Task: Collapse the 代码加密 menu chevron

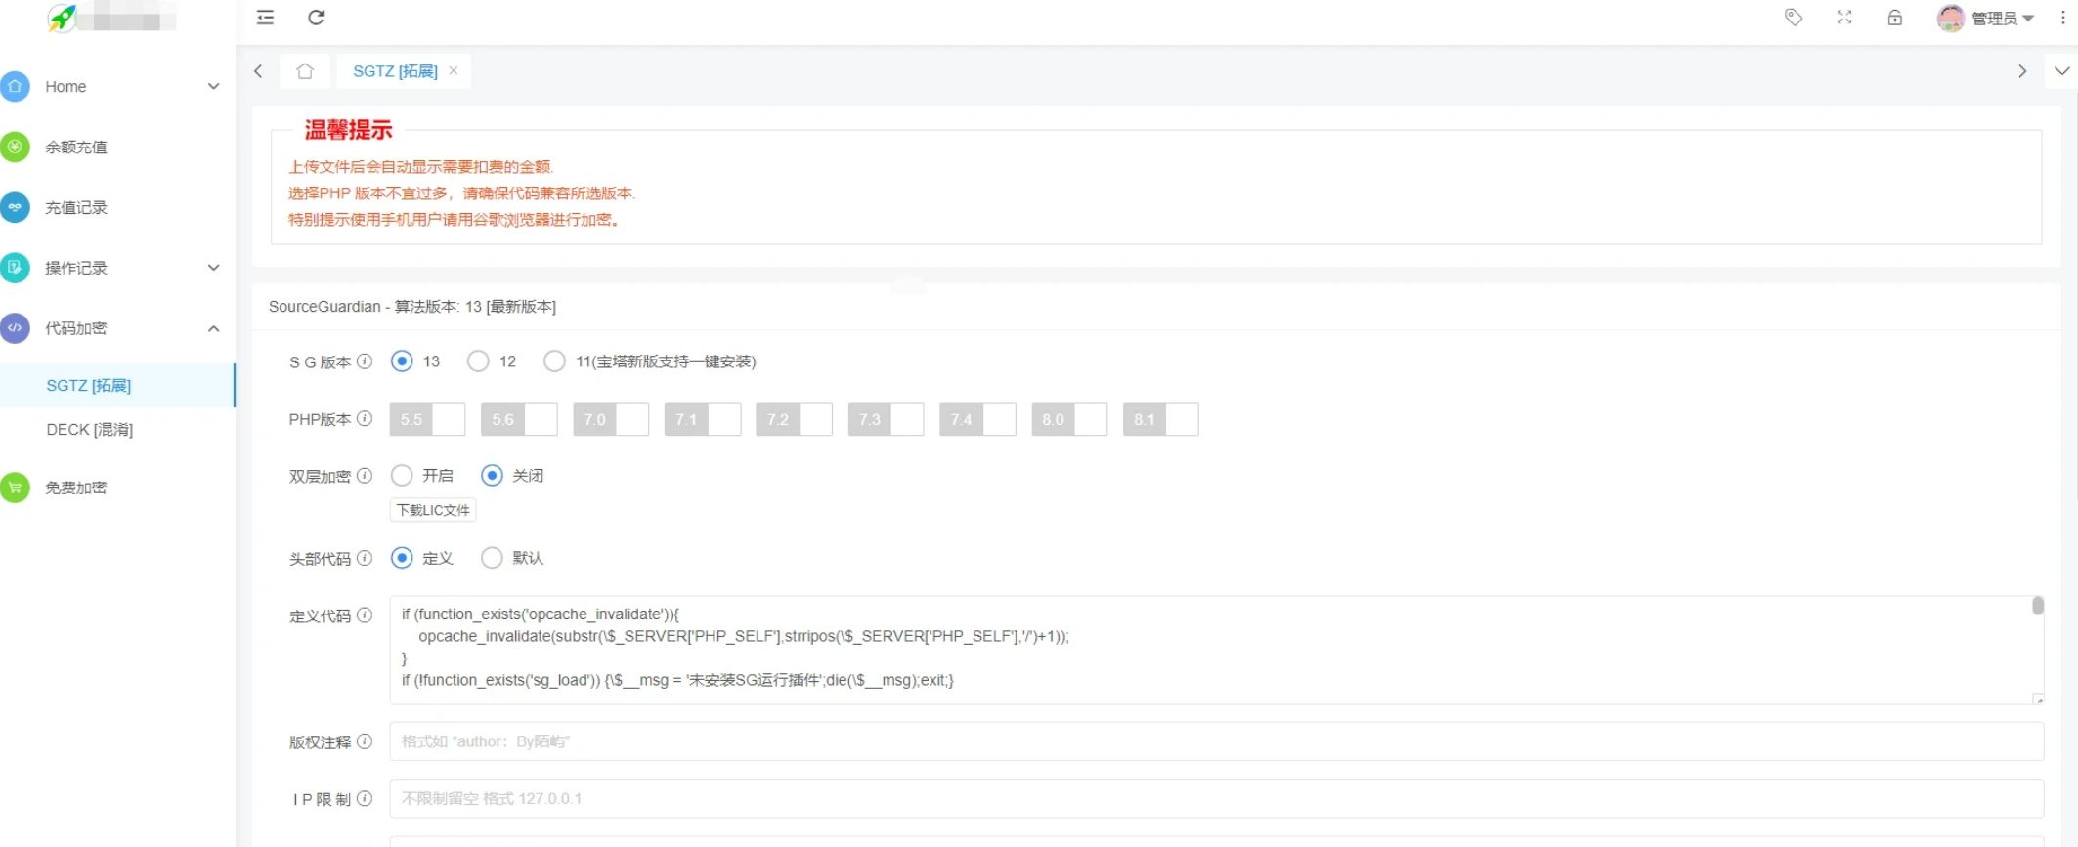Action: pyautogui.click(x=213, y=328)
